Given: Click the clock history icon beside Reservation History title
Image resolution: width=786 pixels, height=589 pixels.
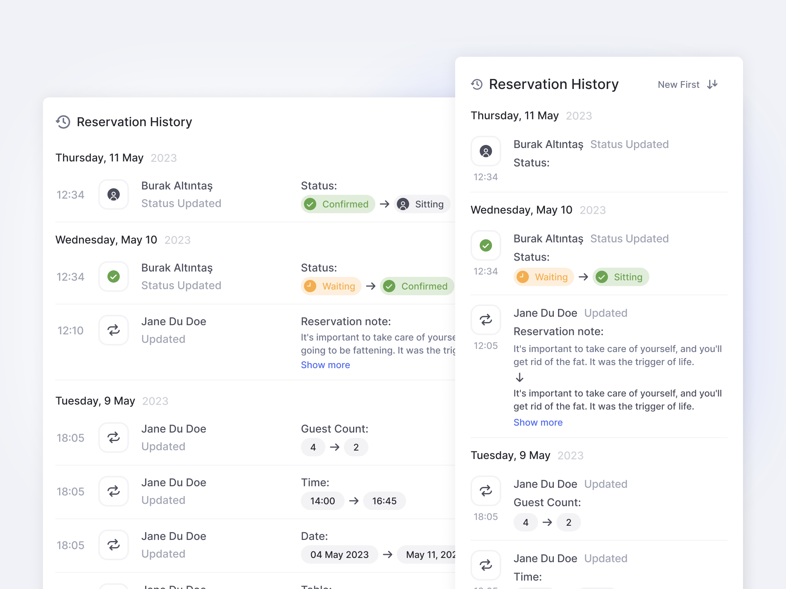Looking at the screenshot, I should (63, 122).
